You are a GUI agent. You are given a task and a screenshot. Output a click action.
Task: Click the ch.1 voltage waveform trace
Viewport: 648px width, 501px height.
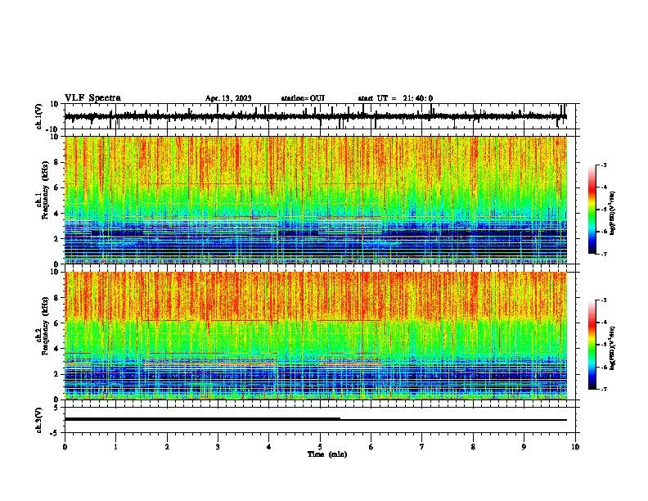click(x=315, y=116)
